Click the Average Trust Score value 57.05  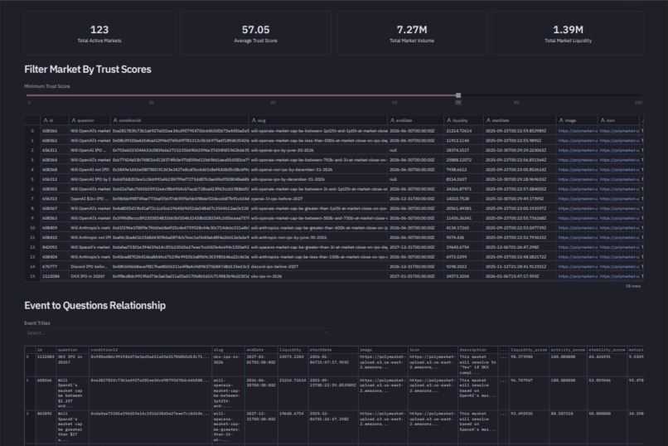pyautogui.click(x=255, y=30)
